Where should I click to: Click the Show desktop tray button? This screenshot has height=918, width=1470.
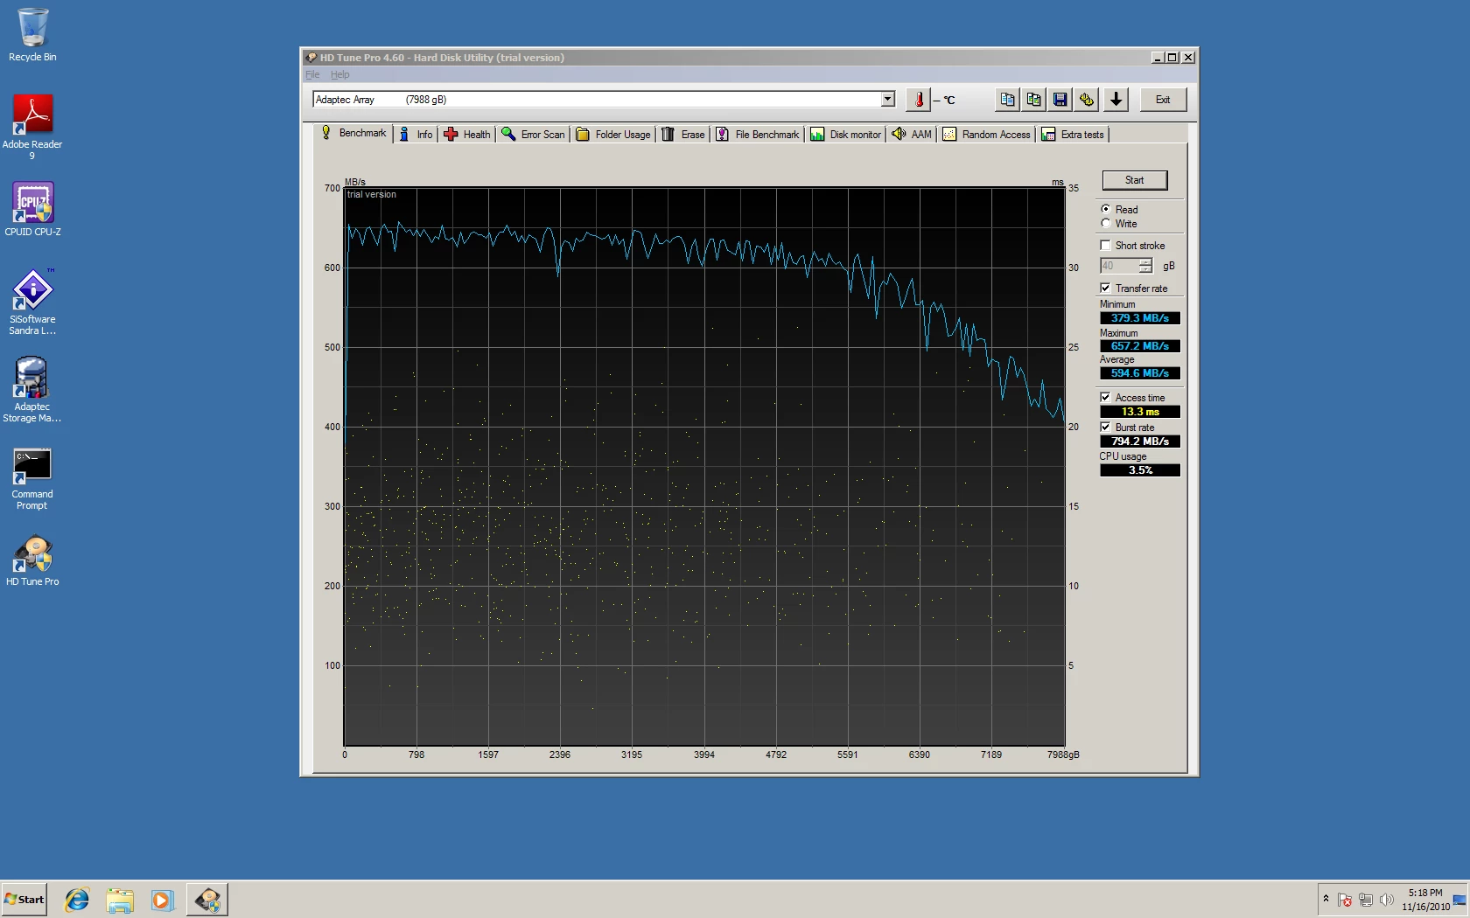[x=1459, y=900]
